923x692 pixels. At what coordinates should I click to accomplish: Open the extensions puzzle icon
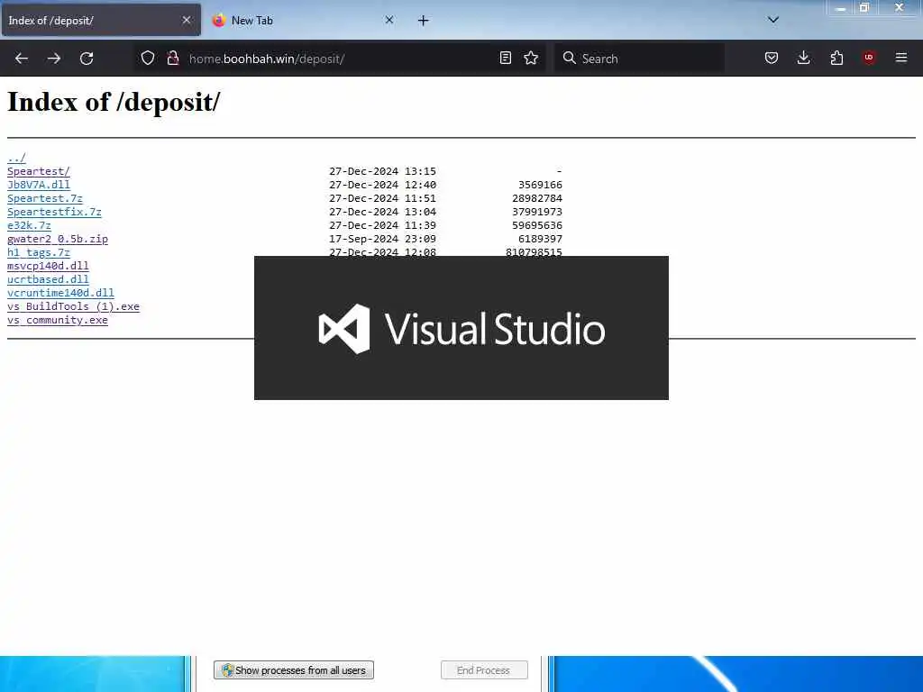click(x=836, y=58)
